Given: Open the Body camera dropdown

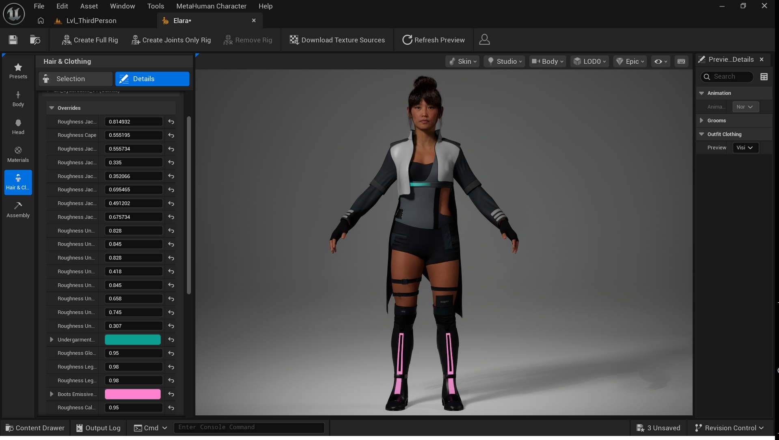Looking at the screenshot, I should pos(548,61).
